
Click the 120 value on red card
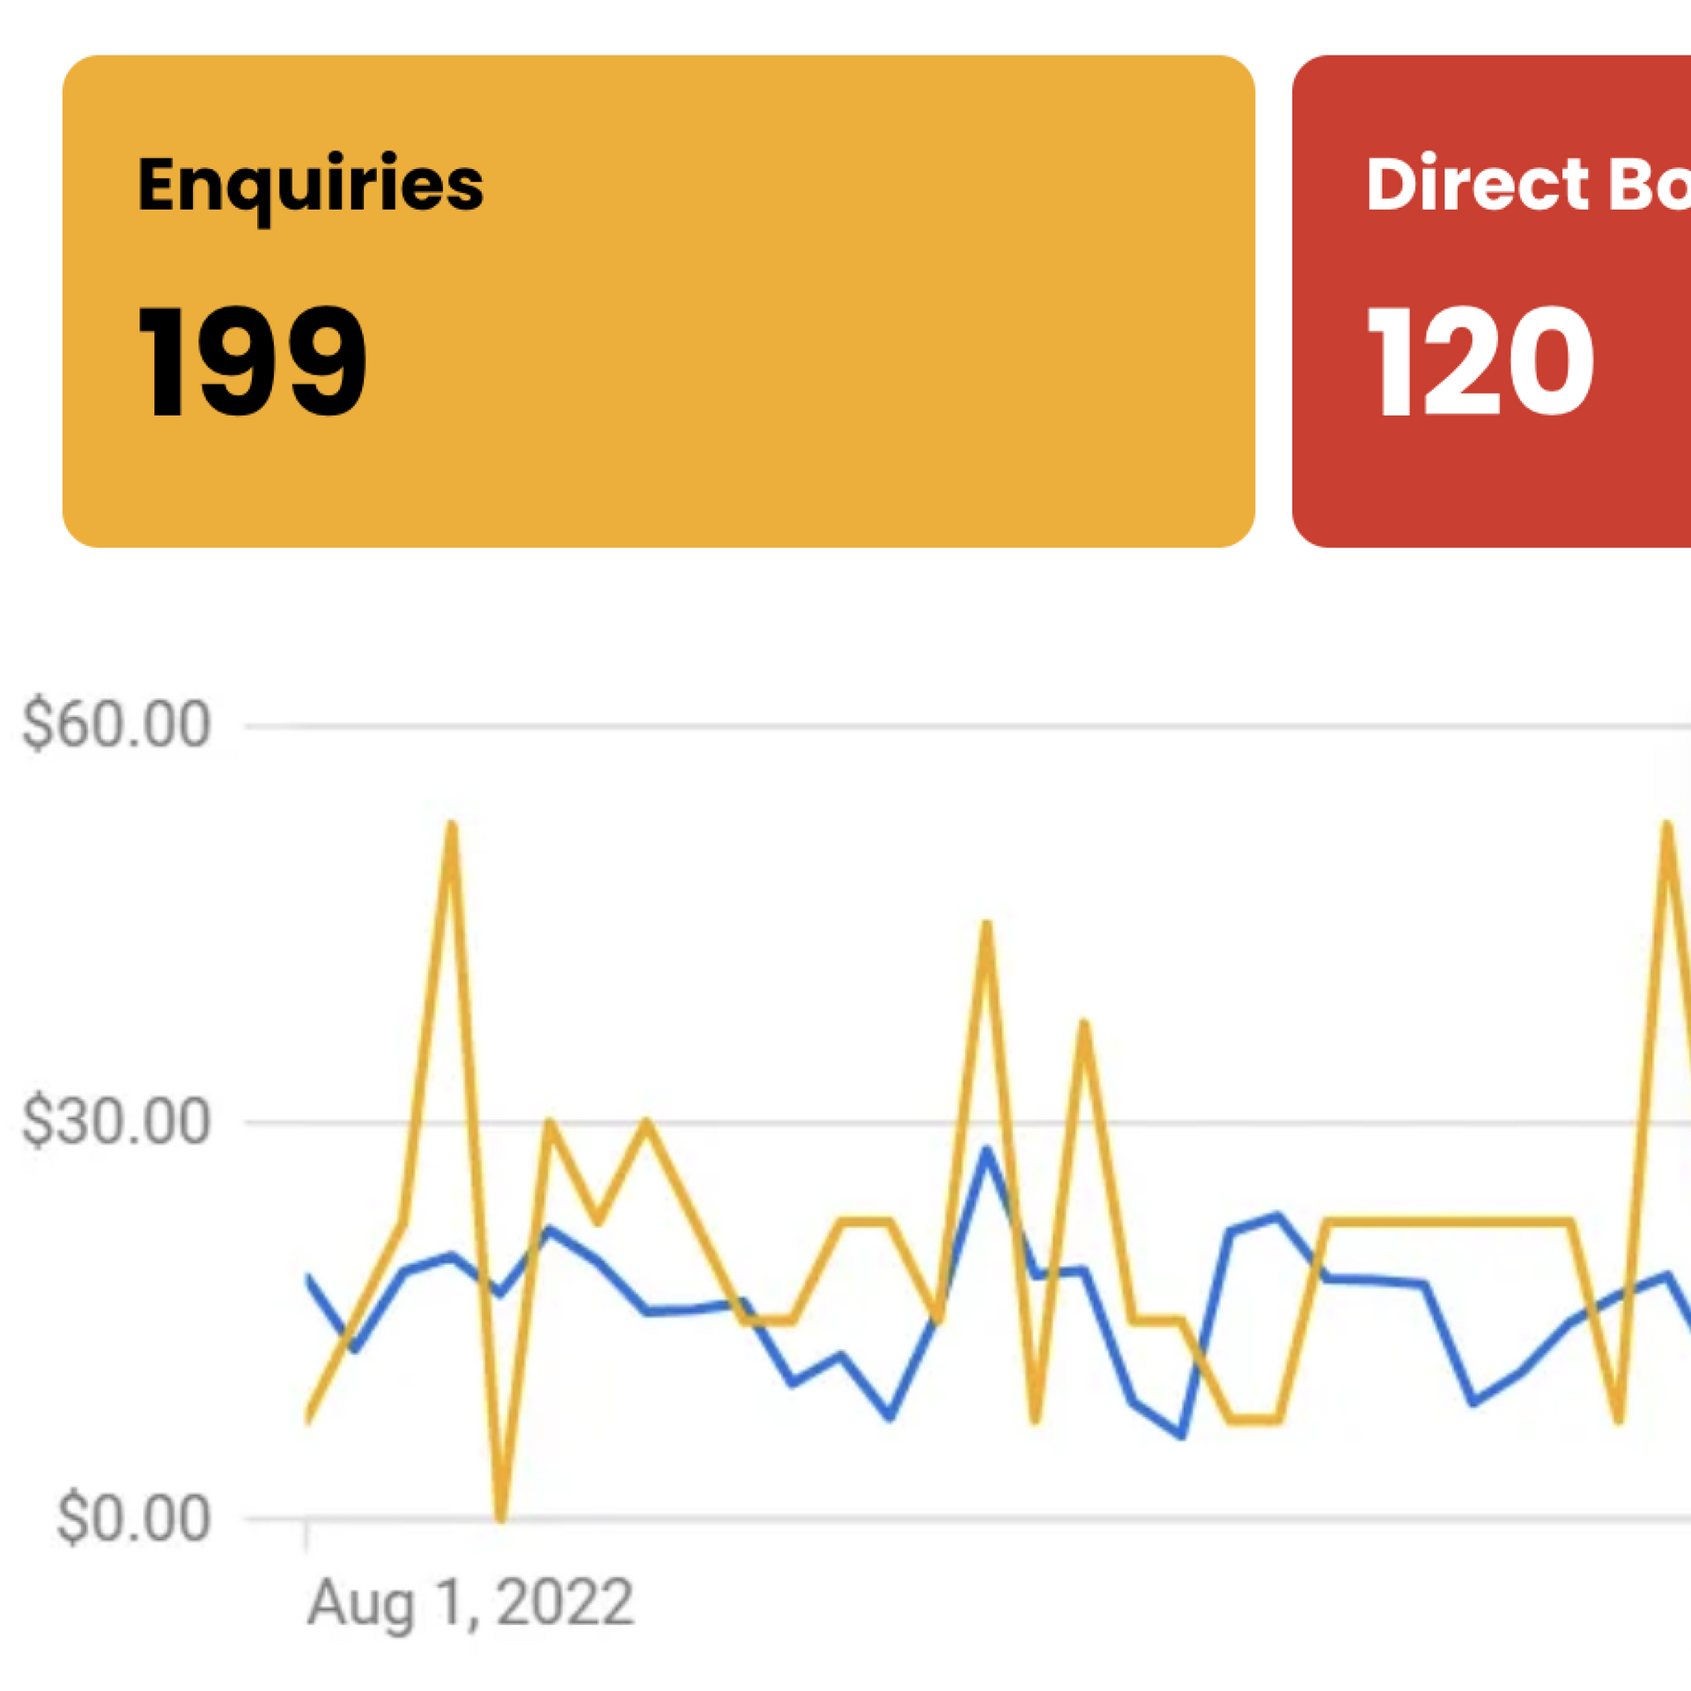(x=1481, y=360)
